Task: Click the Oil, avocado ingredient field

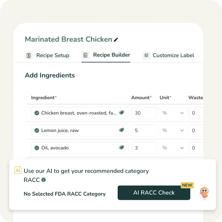Action: [76, 148]
